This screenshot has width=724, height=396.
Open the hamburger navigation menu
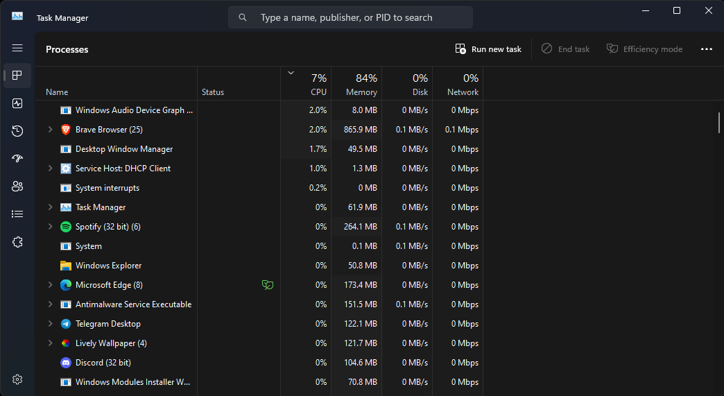click(17, 48)
